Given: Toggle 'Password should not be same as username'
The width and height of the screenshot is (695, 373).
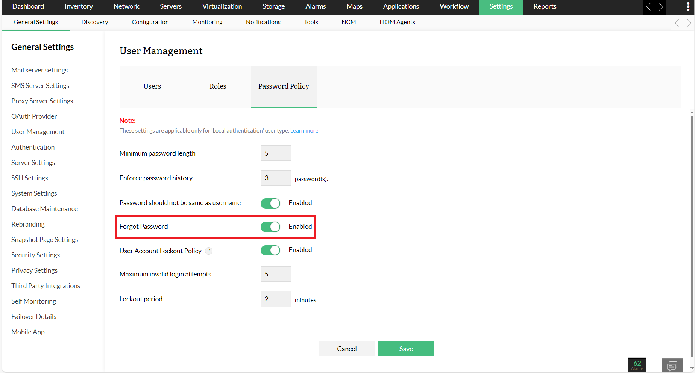Looking at the screenshot, I should (270, 203).
